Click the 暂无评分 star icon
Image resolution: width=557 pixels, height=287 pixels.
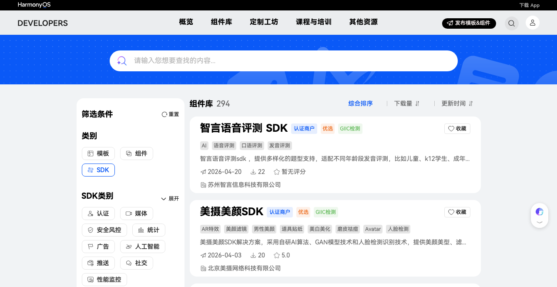point(276,172)
